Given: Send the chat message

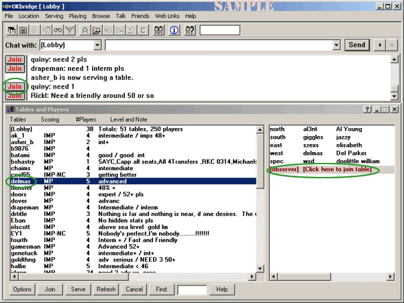Looking at the screenshot, I should (x=357, y=45).
